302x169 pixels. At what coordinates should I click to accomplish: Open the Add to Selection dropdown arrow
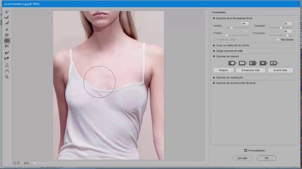tap(247, 63)
